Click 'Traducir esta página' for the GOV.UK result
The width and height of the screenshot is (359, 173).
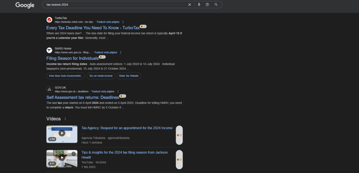tap(103, 91)
